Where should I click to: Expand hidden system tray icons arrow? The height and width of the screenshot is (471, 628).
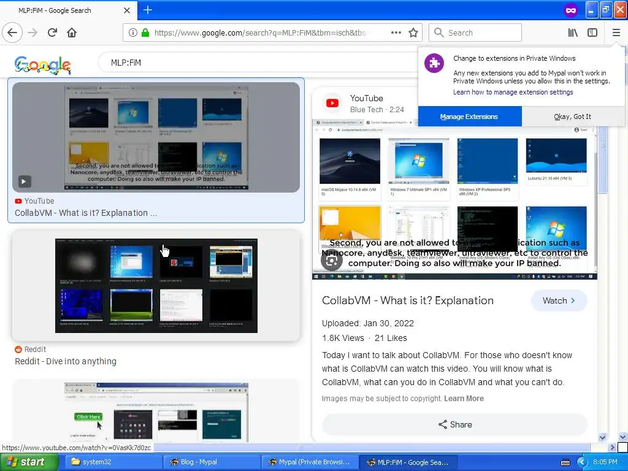pyautogui.click(x=582, y=462)
